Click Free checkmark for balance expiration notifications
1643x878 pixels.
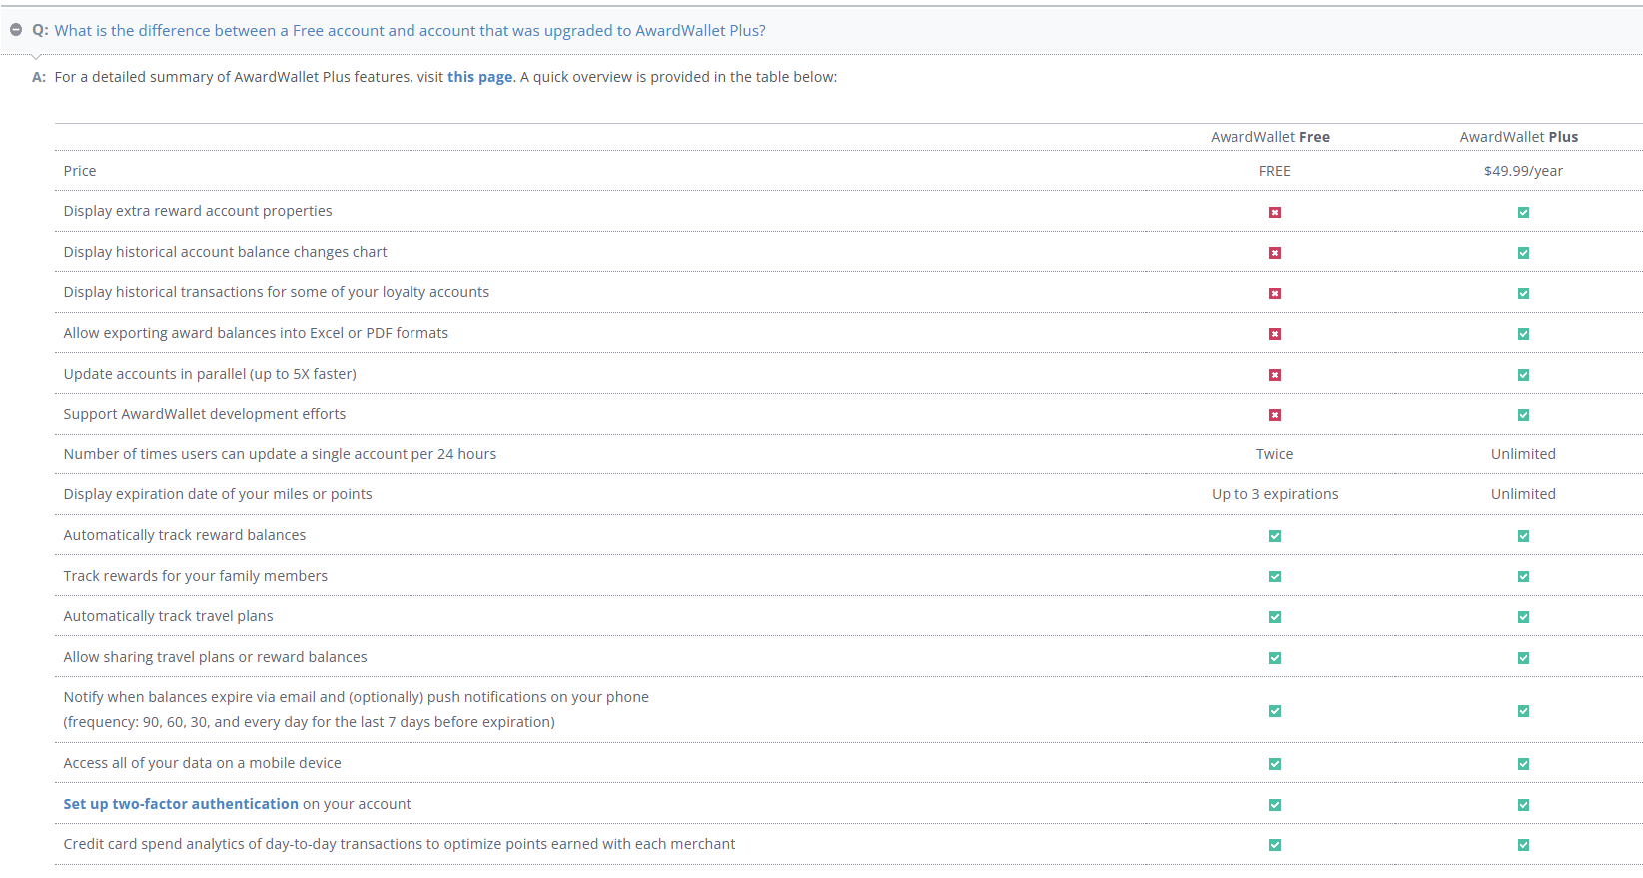[1275, 711]
